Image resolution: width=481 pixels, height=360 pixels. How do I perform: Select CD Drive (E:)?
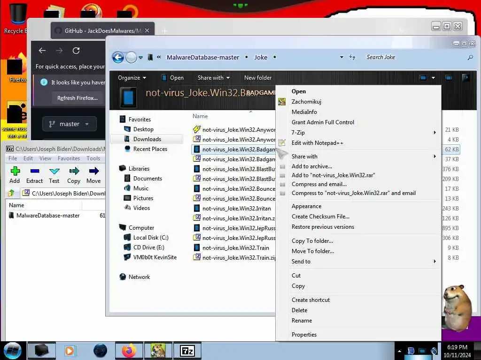(x=148, y=247)
